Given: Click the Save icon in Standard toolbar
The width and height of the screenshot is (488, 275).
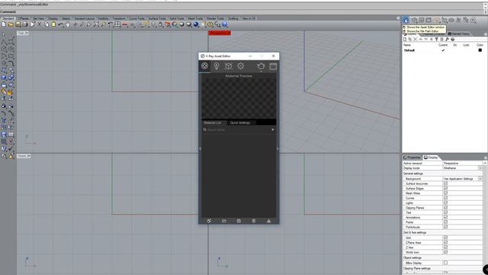Looking at the screenshot, I should pos(18,24).
